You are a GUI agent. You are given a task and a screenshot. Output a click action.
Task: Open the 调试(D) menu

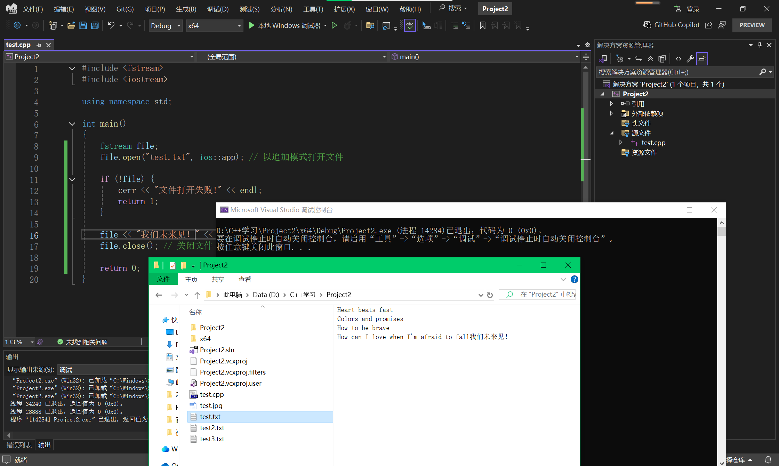[218, 9]
